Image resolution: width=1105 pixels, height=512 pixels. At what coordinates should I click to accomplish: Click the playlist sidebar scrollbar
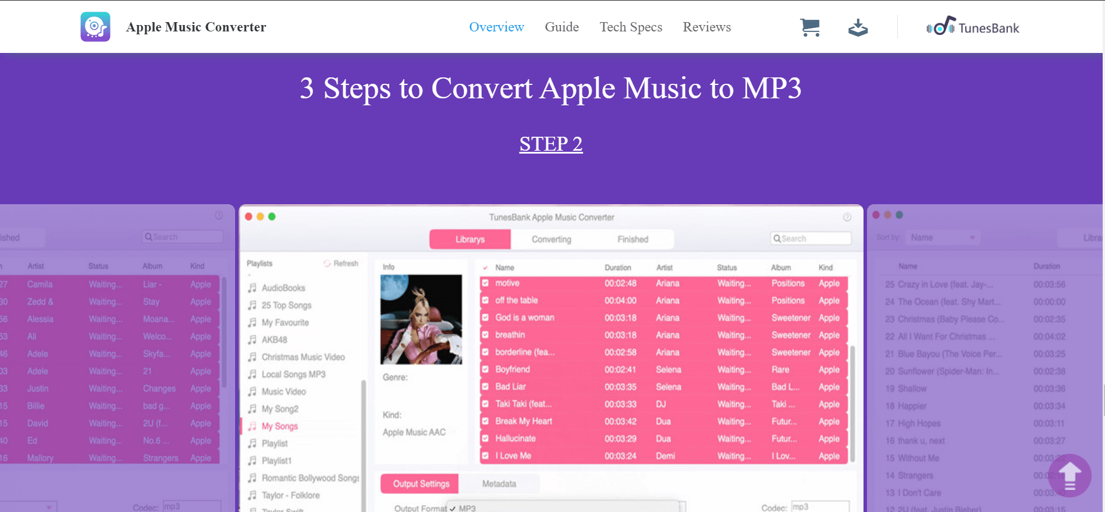point(364,445)
